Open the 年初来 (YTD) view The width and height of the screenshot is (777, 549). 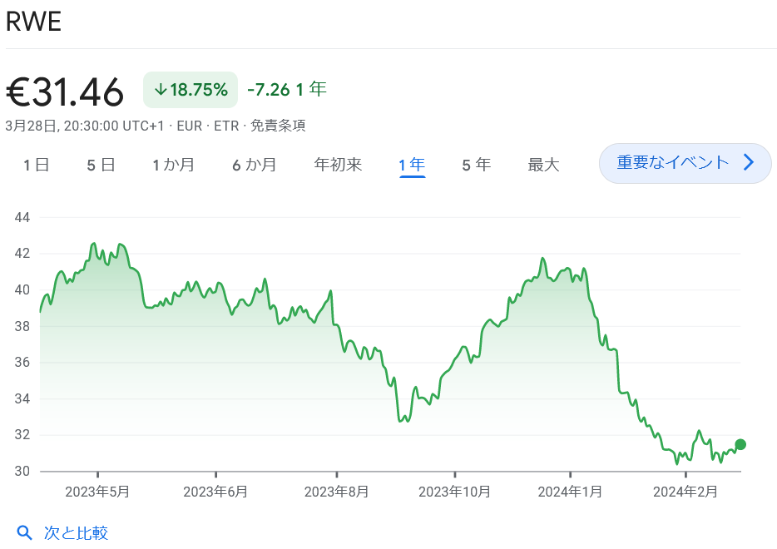pos(338,164)
